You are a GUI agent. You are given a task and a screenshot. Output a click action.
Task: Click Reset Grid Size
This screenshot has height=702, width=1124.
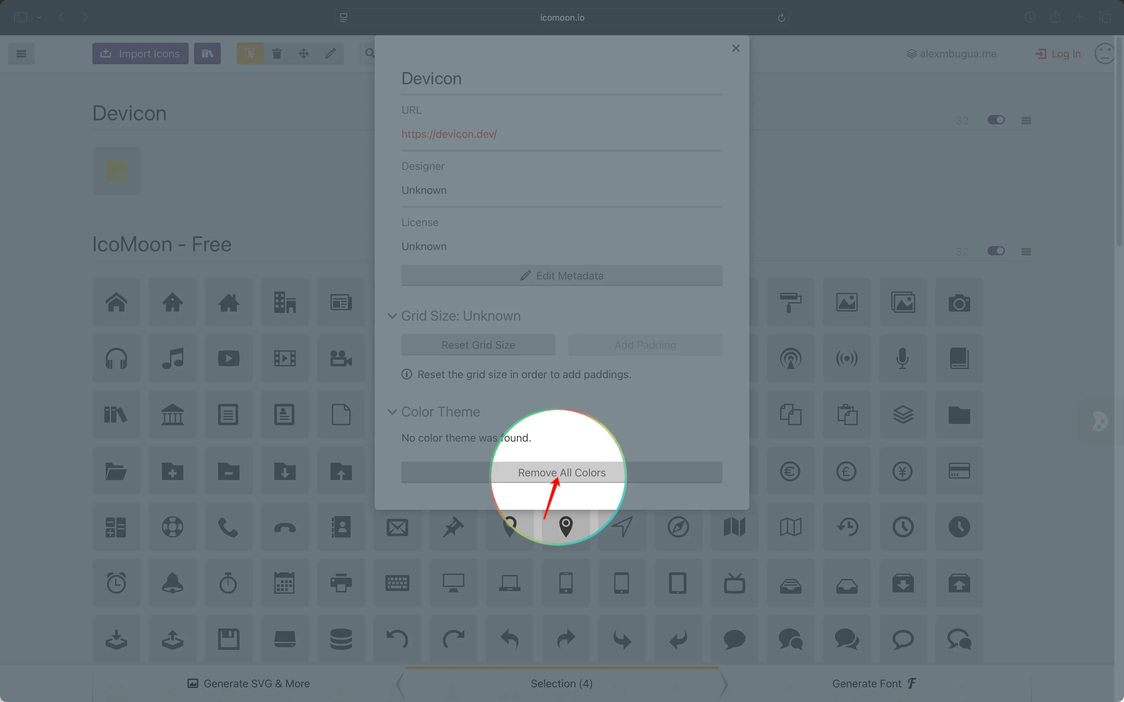[478, 345]
